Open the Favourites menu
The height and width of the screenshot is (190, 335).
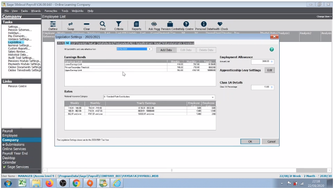click(x=51, y=11)
